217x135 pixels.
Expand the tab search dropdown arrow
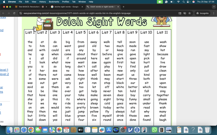[x=214, y=7]
